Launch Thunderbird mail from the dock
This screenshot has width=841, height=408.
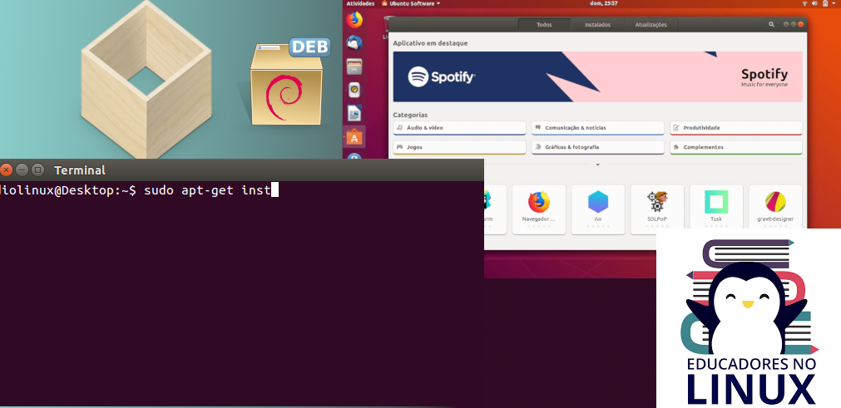tap(354, 43)
